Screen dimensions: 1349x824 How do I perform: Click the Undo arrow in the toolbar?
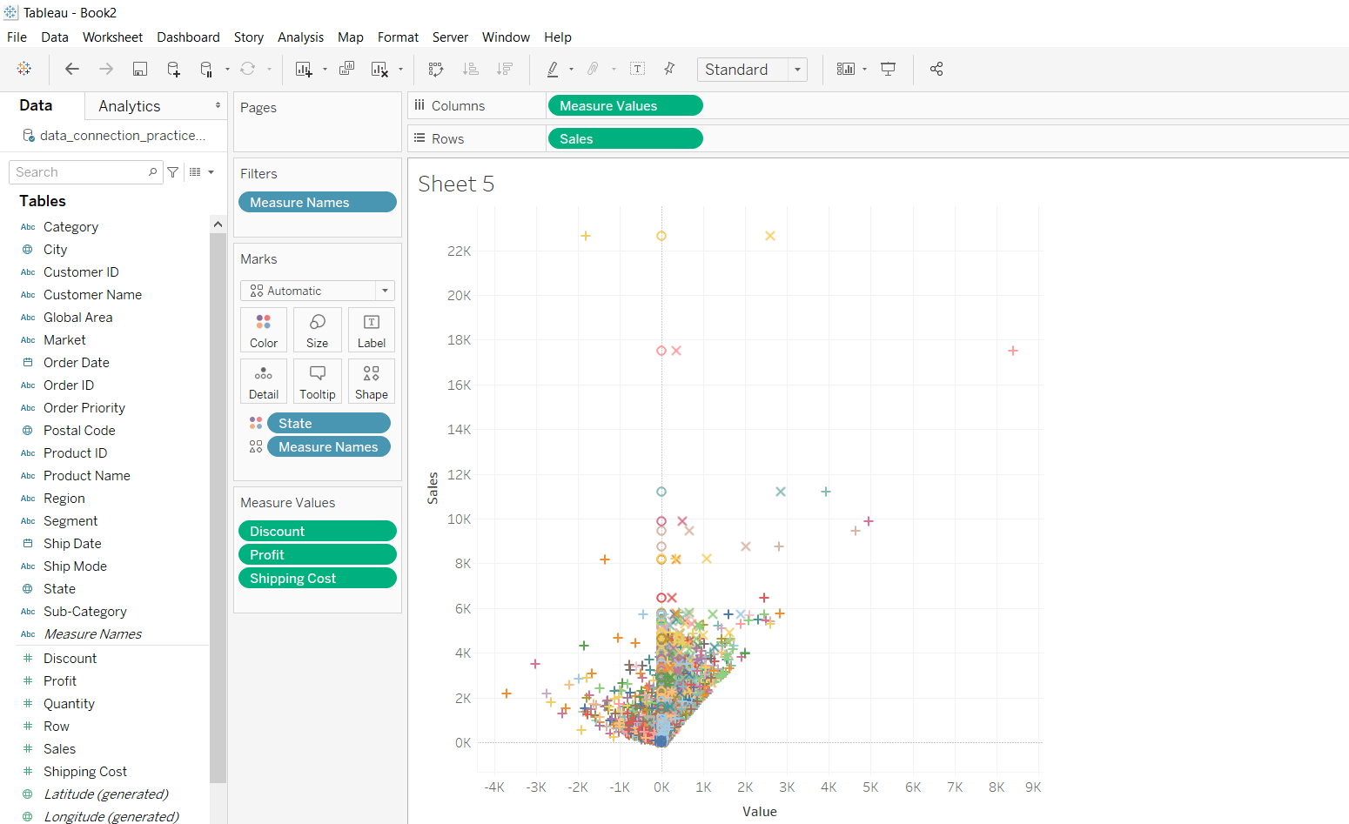tap(72, 69)
